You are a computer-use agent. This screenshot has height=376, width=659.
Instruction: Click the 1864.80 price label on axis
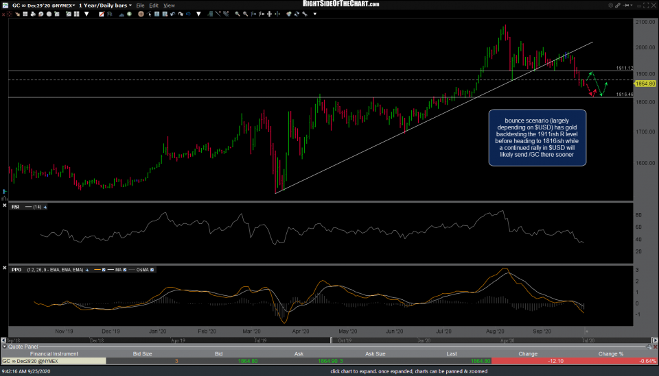pyautogui.click(x=645, y=84)
